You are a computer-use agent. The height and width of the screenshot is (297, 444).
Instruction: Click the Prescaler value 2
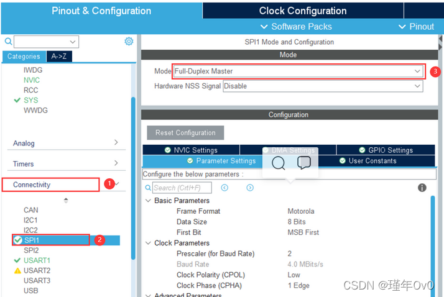click(289, 254)
